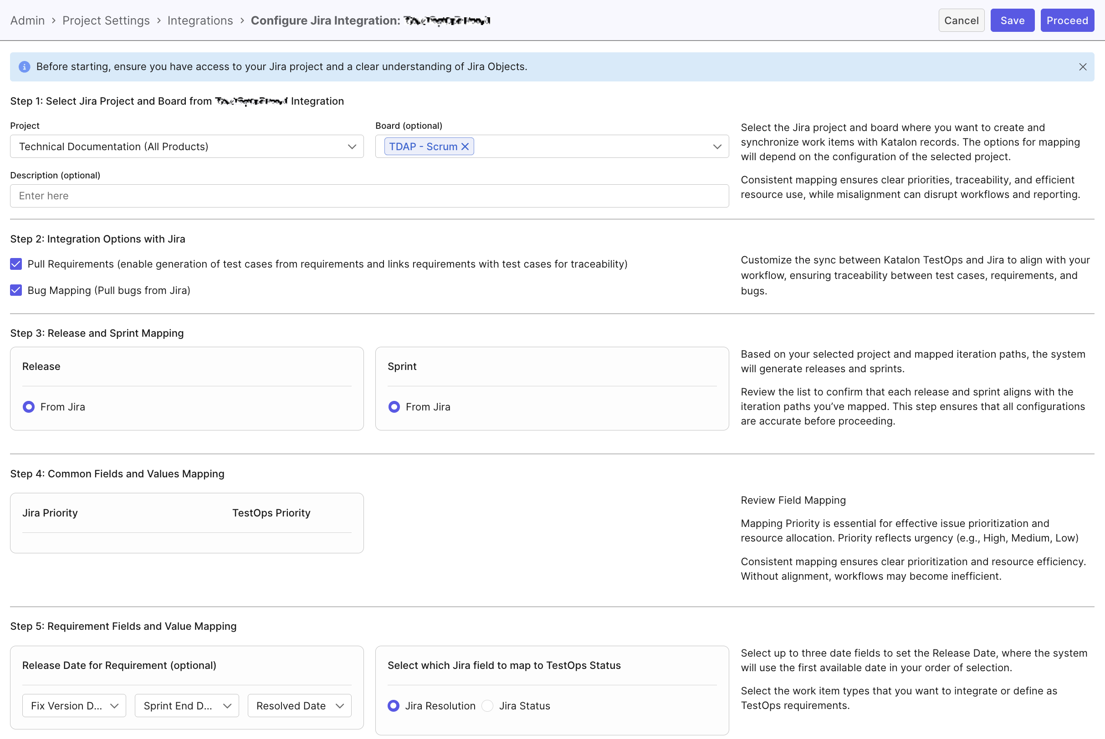Viewport: 1105px width, 739px height.
Task: Remove the TDAP - Scrum board tag
Action: [x=465, y=147]
